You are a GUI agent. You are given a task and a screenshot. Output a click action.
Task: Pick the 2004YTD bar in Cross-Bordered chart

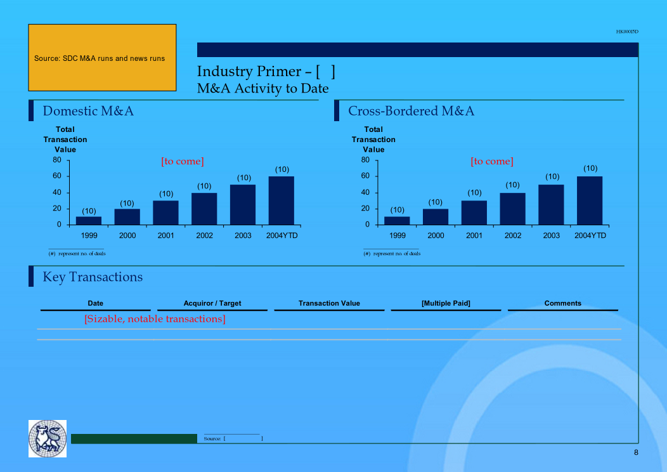590,200
